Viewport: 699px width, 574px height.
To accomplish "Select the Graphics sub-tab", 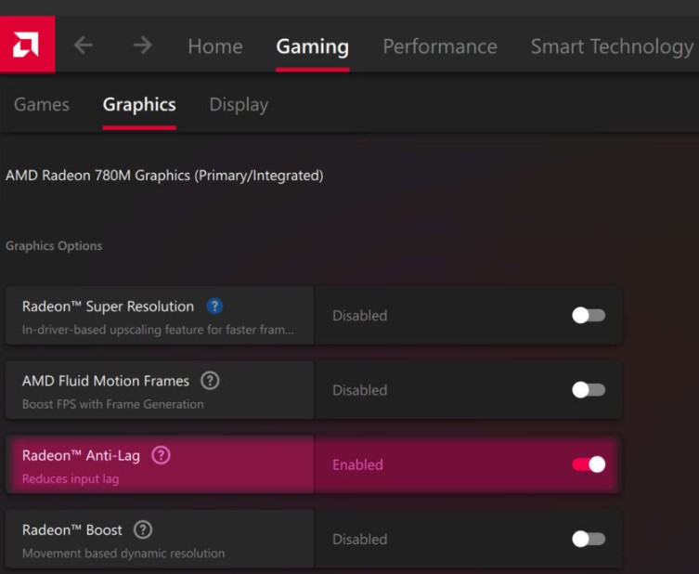I will tap(139, 105).
